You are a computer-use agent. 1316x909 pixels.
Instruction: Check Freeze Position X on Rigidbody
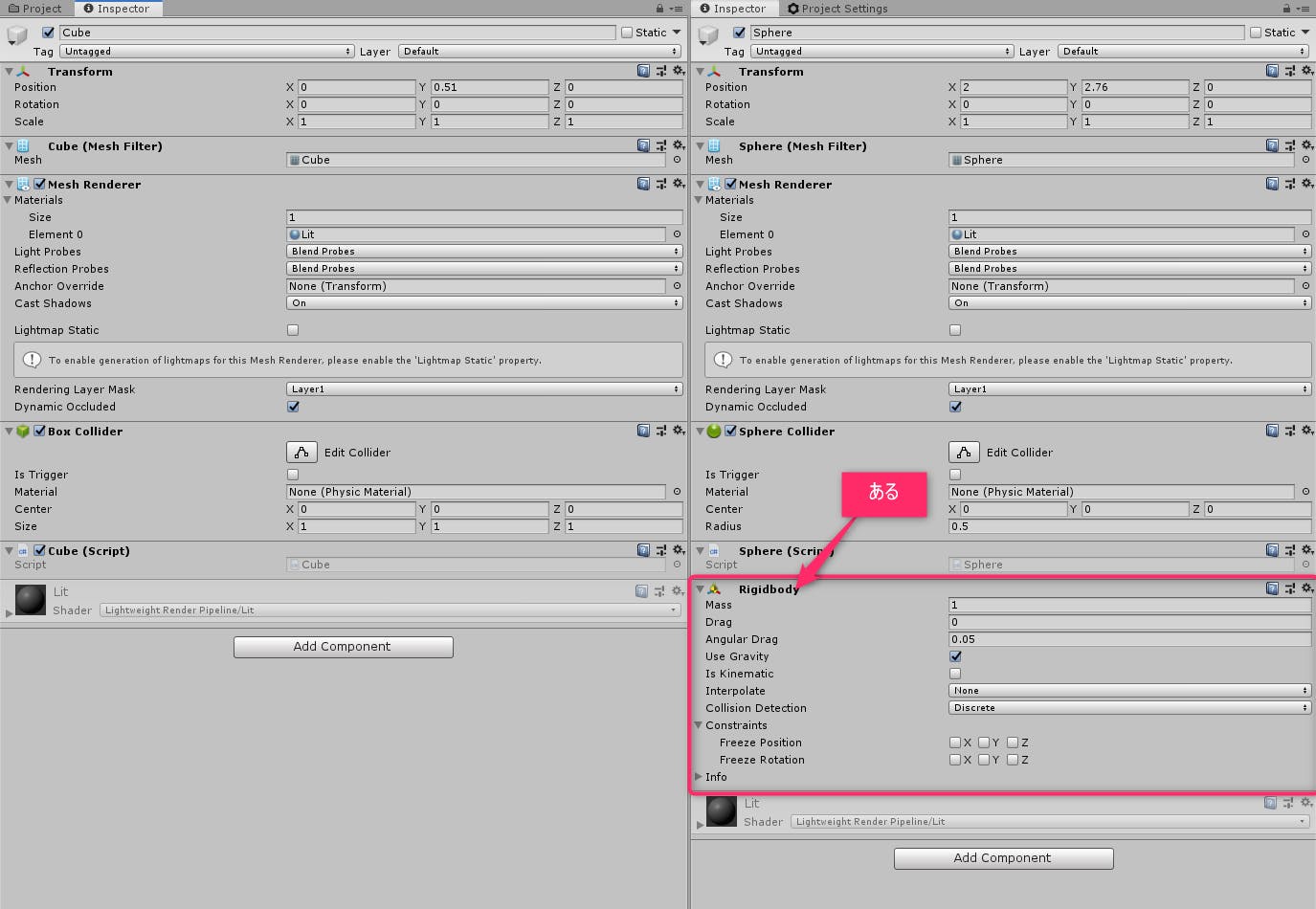click(955, 743)
